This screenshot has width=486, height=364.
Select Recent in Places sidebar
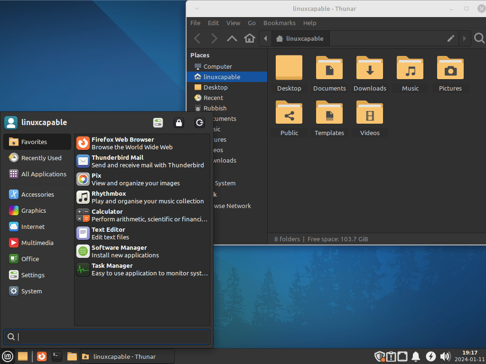(227, 98)
